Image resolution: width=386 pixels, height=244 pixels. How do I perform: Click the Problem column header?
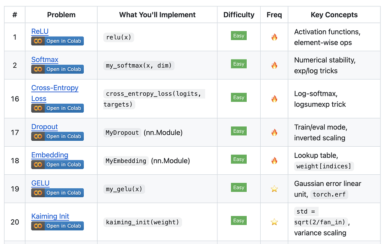pos(61,15)
